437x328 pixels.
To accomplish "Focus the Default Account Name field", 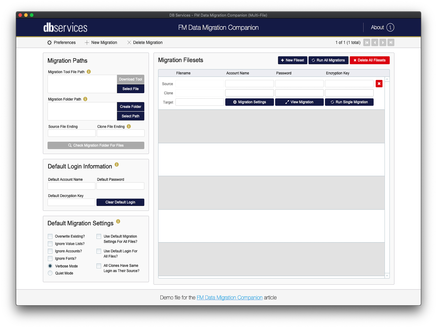I will pyautogui.click(x=71, y=186).
